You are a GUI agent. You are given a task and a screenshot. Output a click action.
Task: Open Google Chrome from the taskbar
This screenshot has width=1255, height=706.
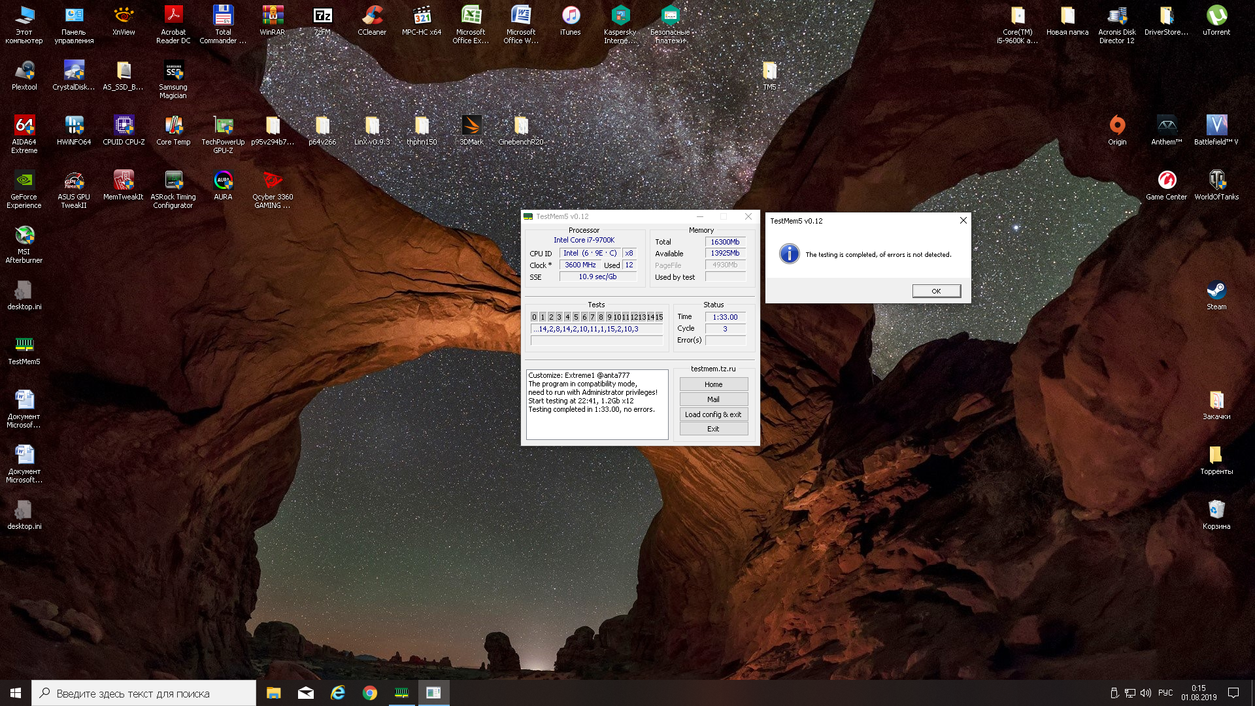click(x=370, y=693)
